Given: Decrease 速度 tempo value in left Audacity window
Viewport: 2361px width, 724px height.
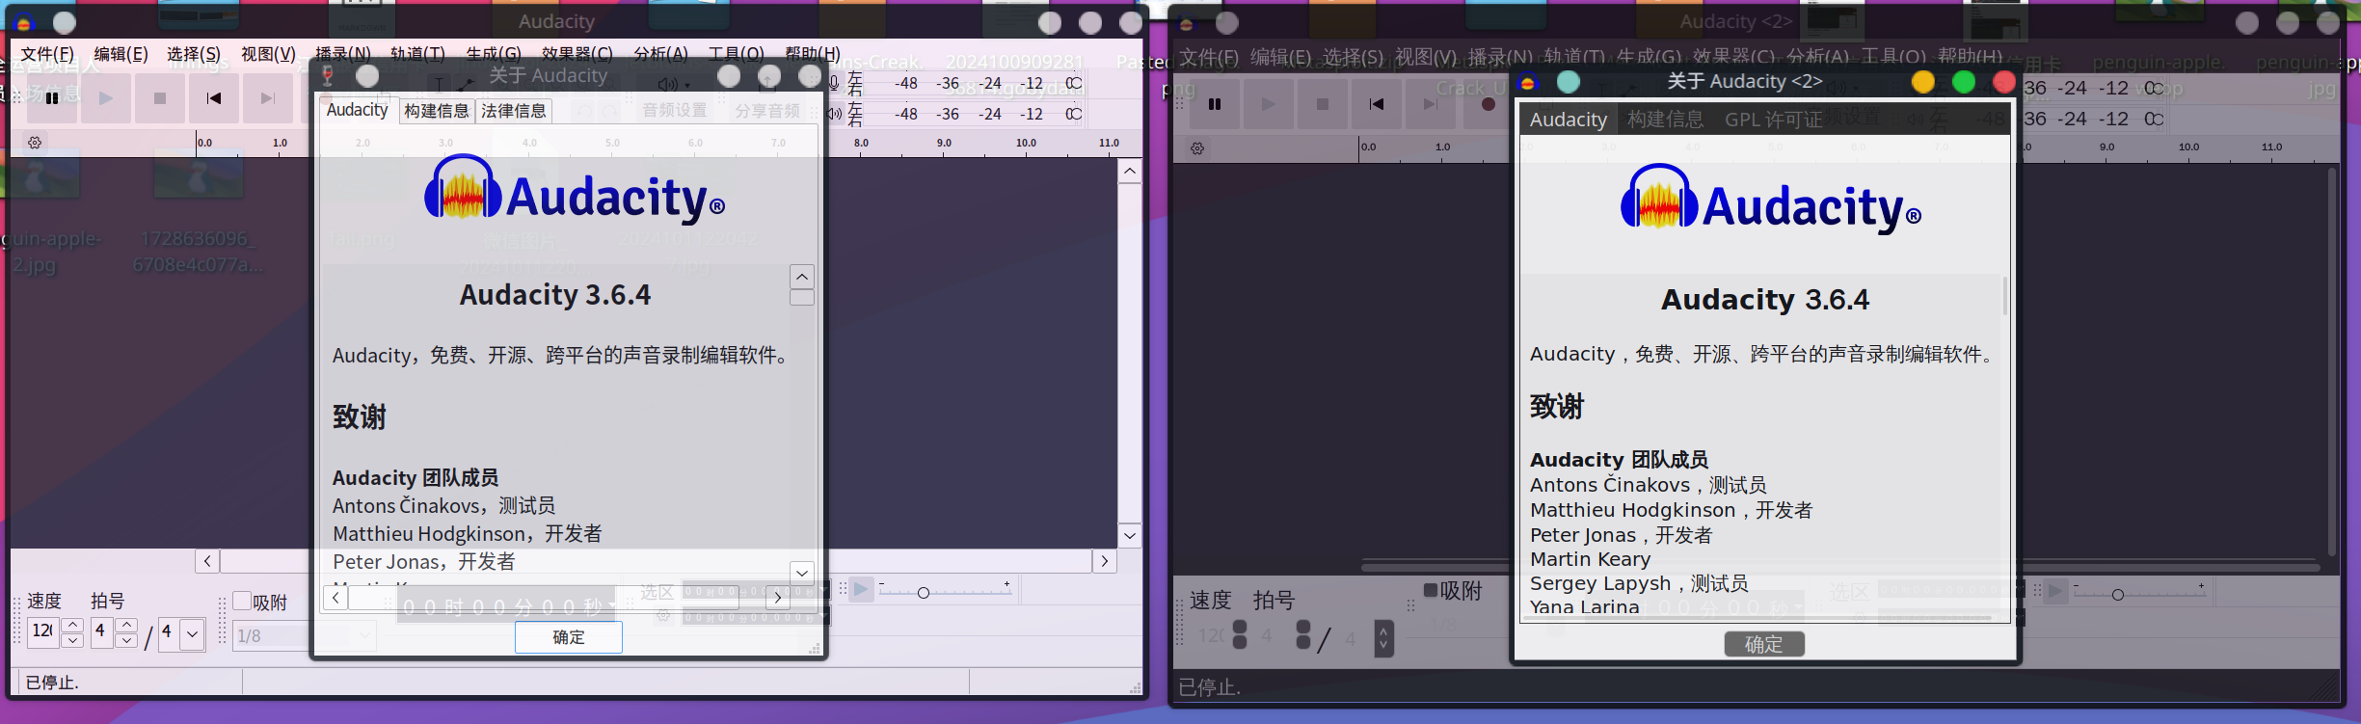Looking at the screenshot, I should [x=72, y=640].
